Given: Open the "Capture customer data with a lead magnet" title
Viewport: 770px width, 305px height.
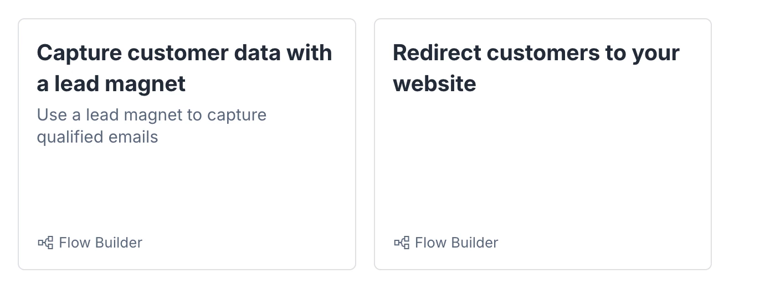Looking at the screenshot, I should coord(184,68).
